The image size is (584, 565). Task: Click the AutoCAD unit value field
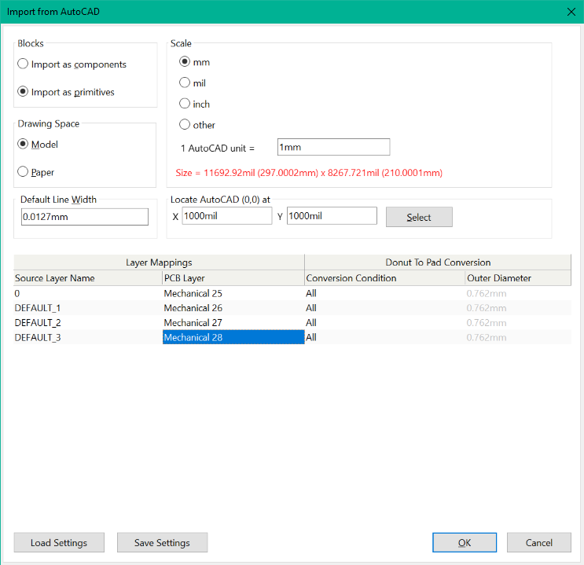click(x=333, y=147)
